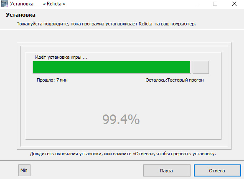This screenshot has height=179, width=244.
Task: Click the word Relicta in the description line
Action: 145,24
